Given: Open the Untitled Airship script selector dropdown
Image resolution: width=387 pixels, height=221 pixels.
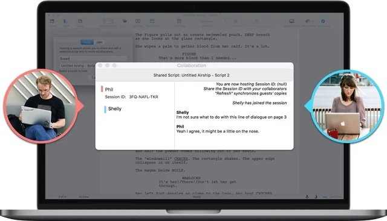Looking at the screenshot, I should pyautogui.click(x=78, y=66).
